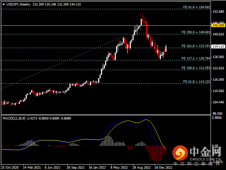Click the orange CNGOLD logo icon
Viewport: 226px width, 170px height.
(179, 153)
